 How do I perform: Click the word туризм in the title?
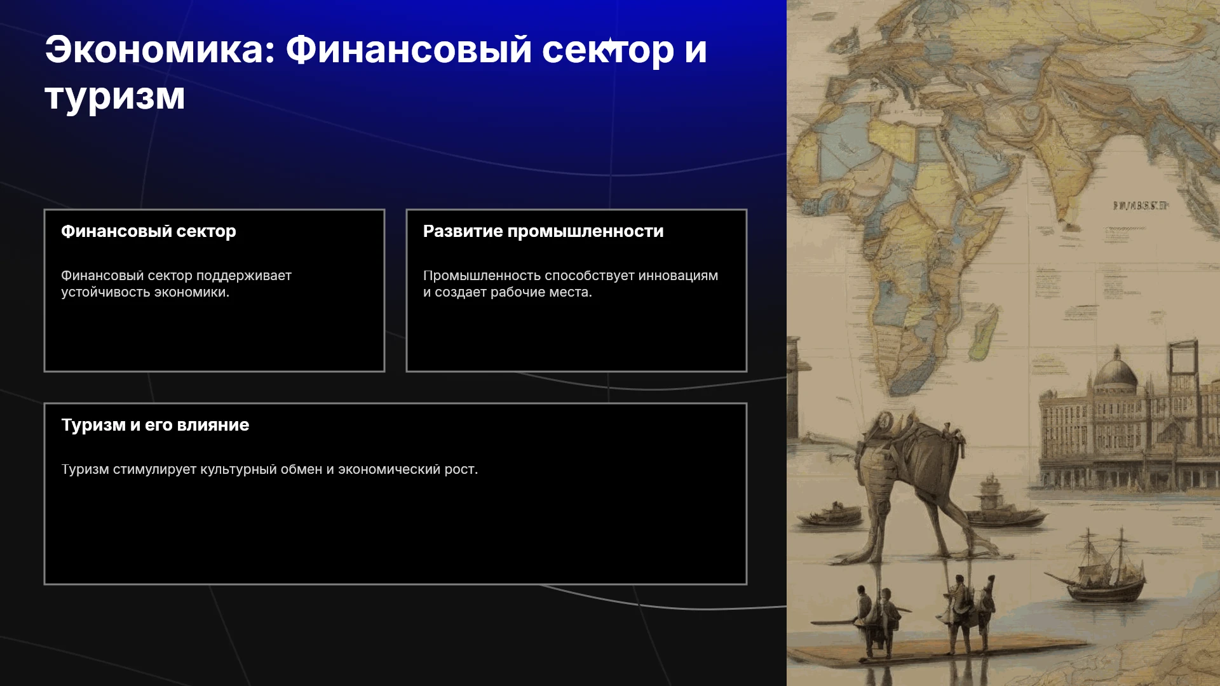tap(115, 97)
